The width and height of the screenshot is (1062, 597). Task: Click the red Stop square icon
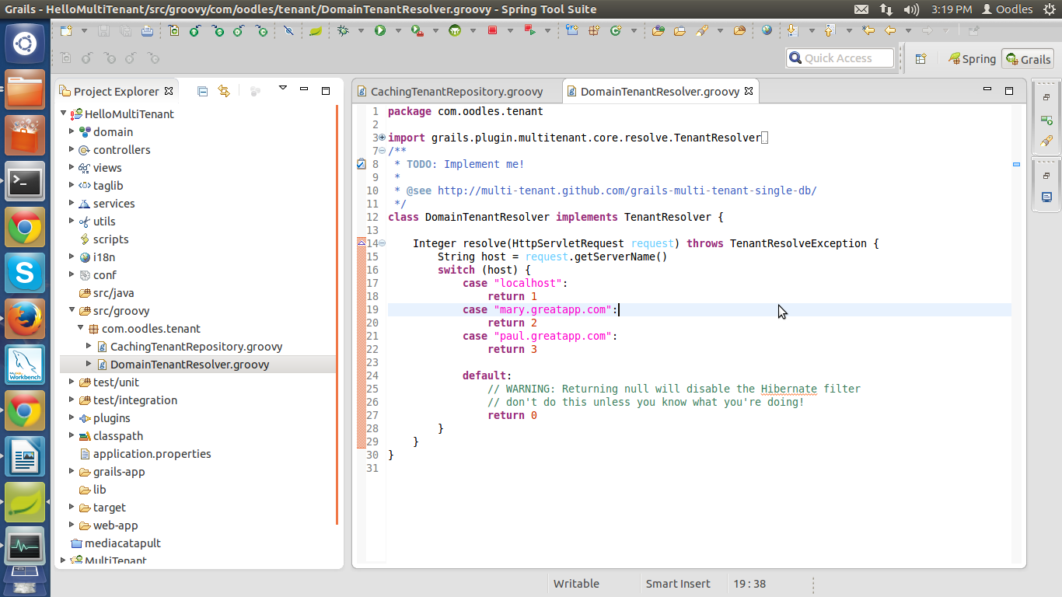click(492, 31)
